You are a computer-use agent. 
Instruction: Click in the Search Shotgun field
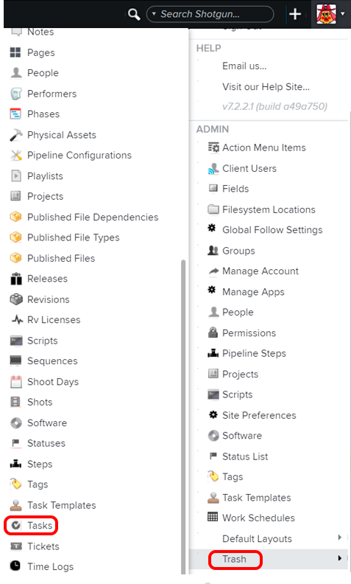coord(210,14)
